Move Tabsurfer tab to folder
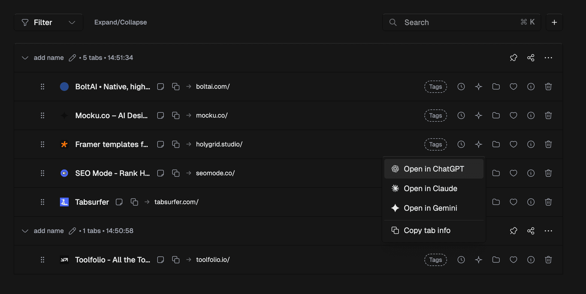Viewport: 586px width, 294px height. (x=496, y=202)
